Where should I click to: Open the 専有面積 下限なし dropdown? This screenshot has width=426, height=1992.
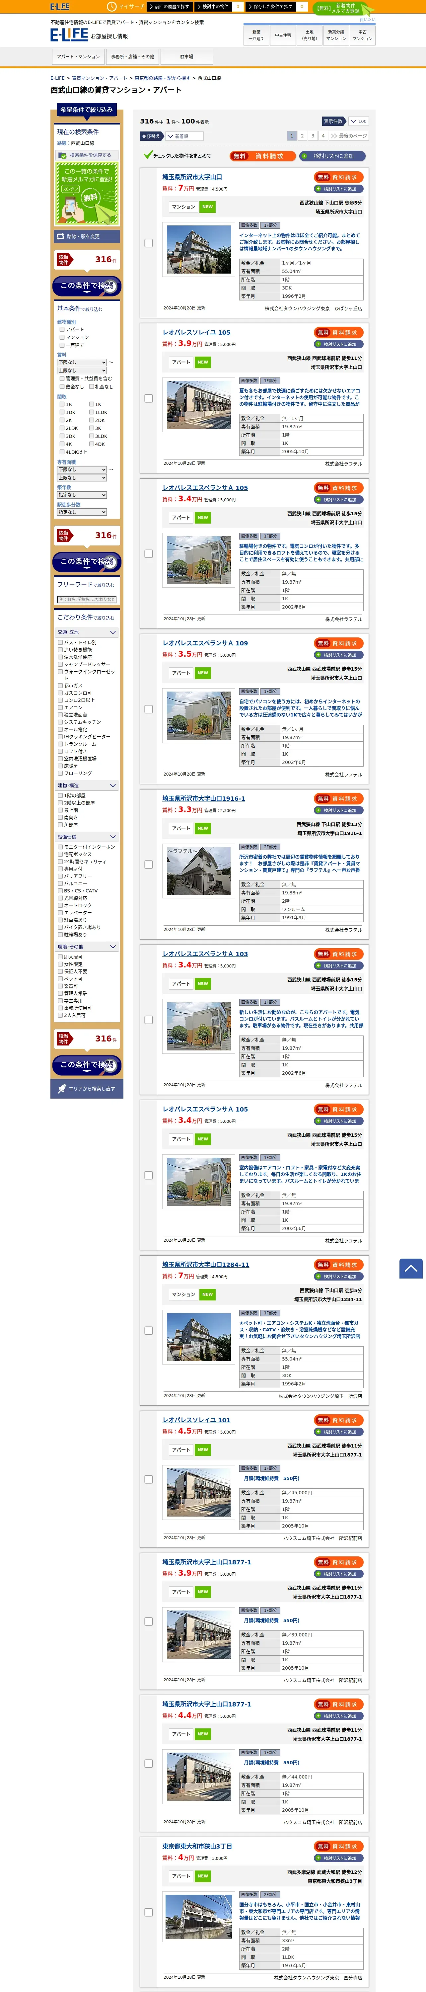point(82,469)
